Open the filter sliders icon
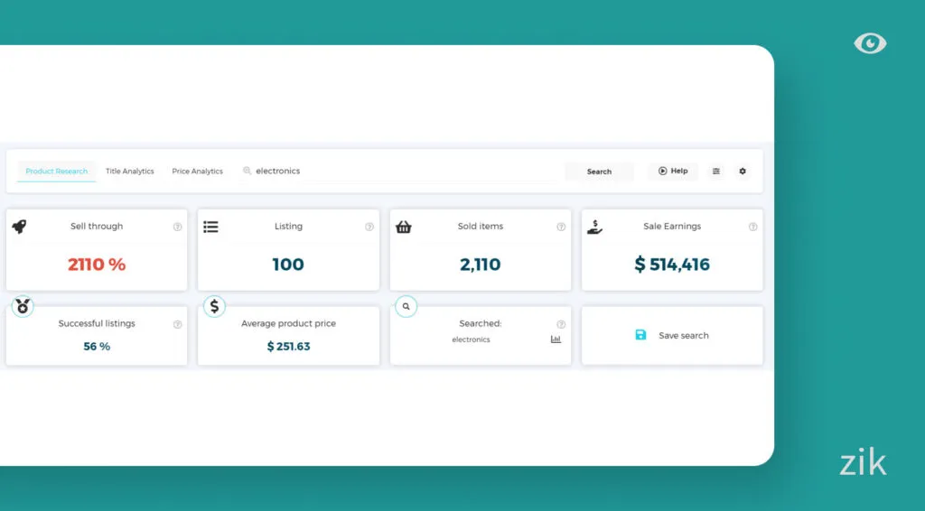925x511 pixels. pos(716,171)
